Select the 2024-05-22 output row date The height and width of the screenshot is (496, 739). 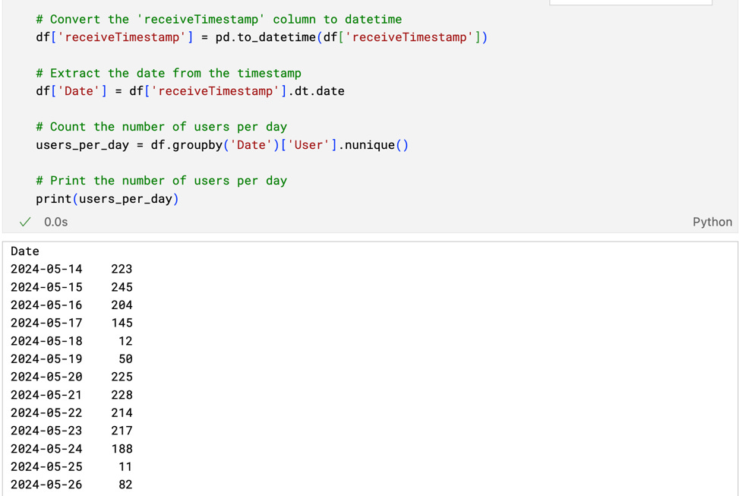[46, 412]
